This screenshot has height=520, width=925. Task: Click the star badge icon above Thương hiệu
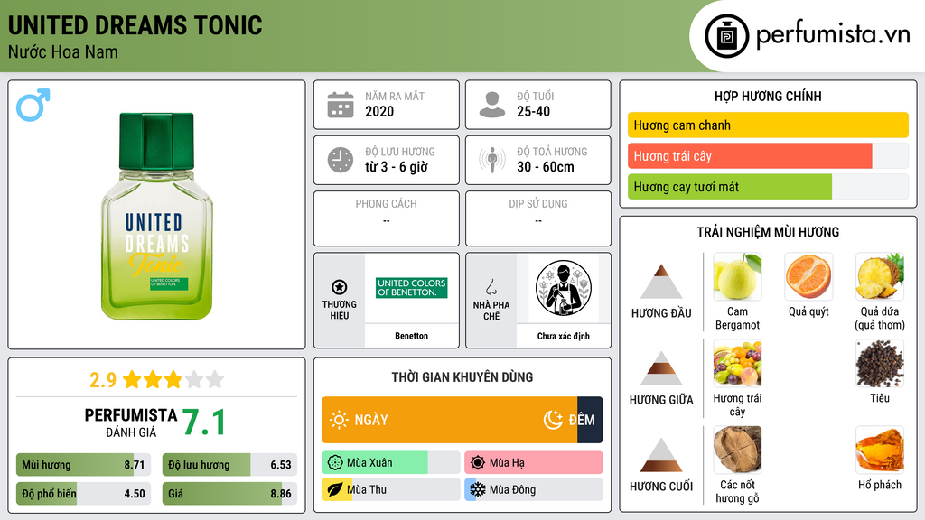coord(340,287)
